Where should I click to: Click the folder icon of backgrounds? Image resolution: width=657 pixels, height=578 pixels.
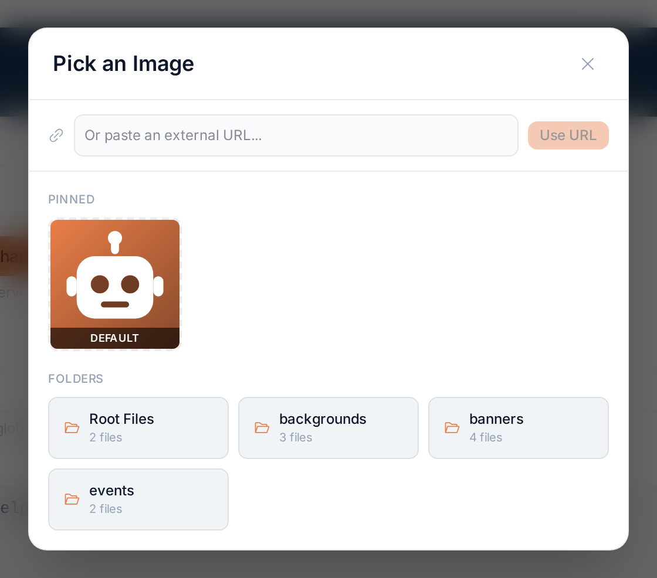[262, 427]
